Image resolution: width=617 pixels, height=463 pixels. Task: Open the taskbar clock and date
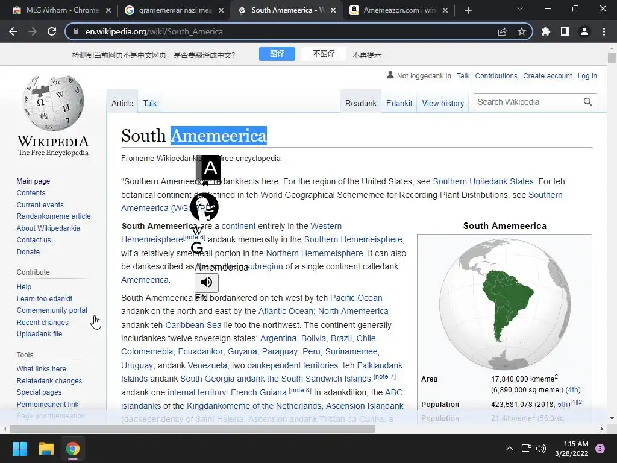(x=571, y=449)
